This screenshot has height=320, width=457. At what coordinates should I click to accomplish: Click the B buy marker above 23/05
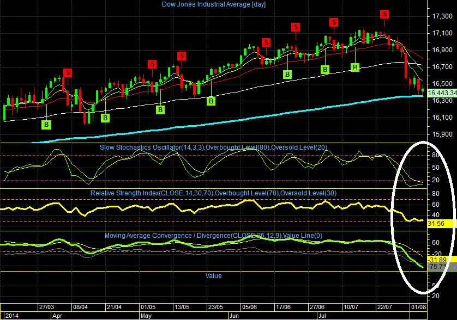coord(211,101)
